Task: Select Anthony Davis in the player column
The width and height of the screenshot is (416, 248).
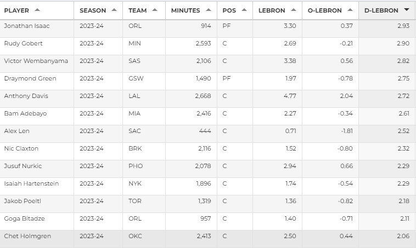Action: 26,96
